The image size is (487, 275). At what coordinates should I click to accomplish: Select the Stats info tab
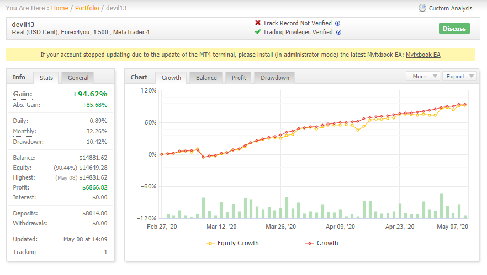tap(46, 78)
